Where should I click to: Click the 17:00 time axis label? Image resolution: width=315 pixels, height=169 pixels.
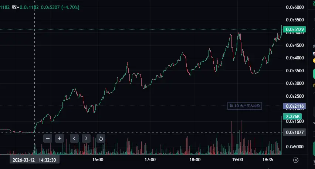150,160
